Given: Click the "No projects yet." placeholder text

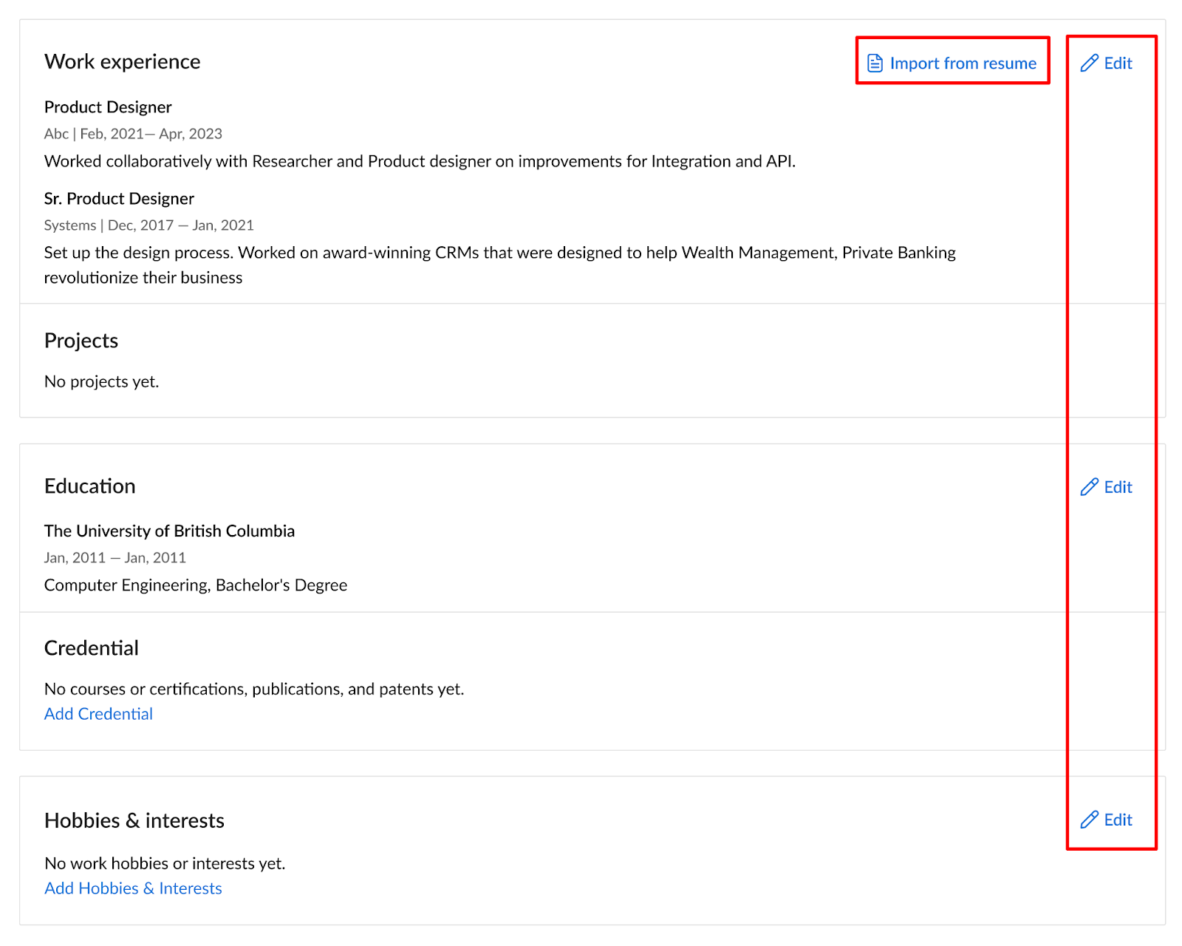Looking at the screenshot, I should (102, 381).
